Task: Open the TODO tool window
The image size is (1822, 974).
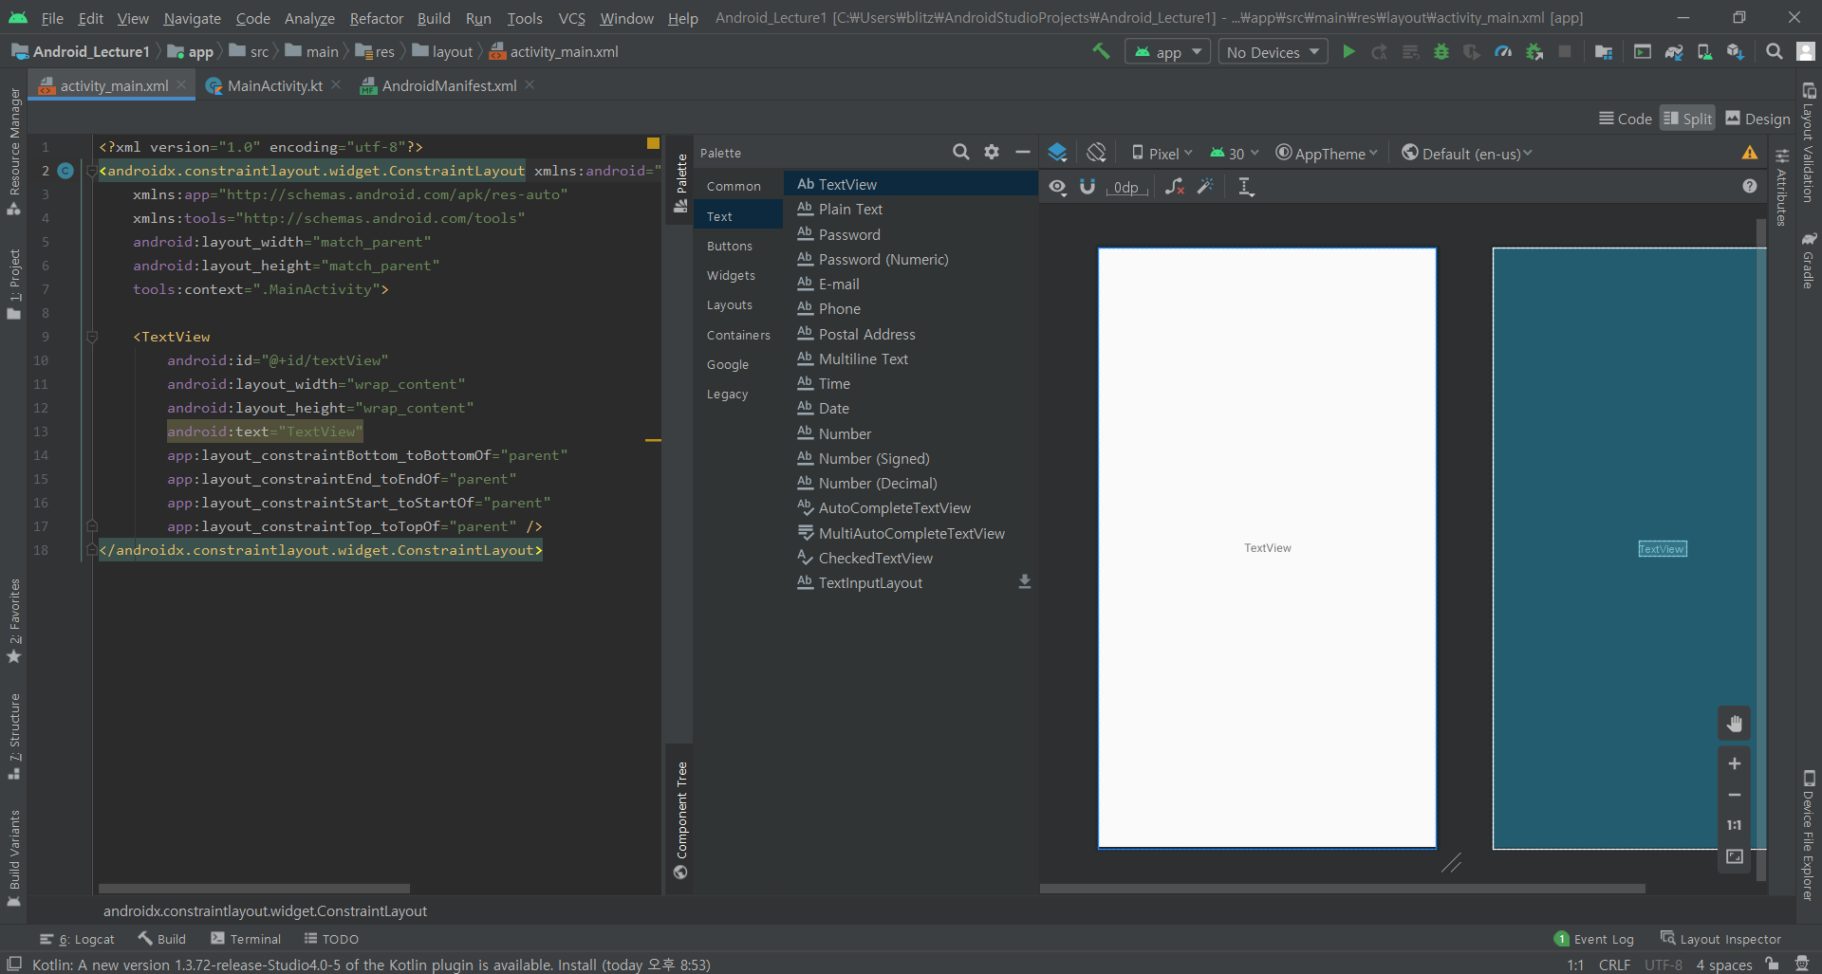Action: click(331, 939)
